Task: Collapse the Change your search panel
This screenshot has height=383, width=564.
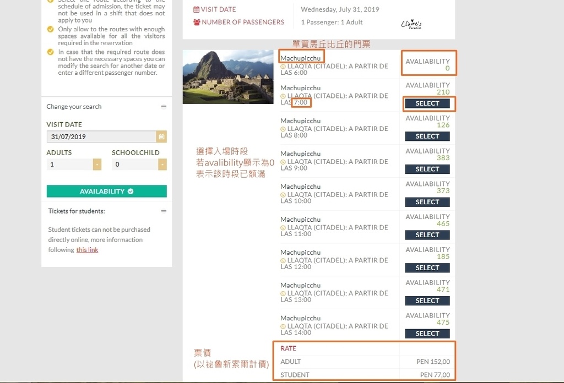Action: click(x=164, y=107)
